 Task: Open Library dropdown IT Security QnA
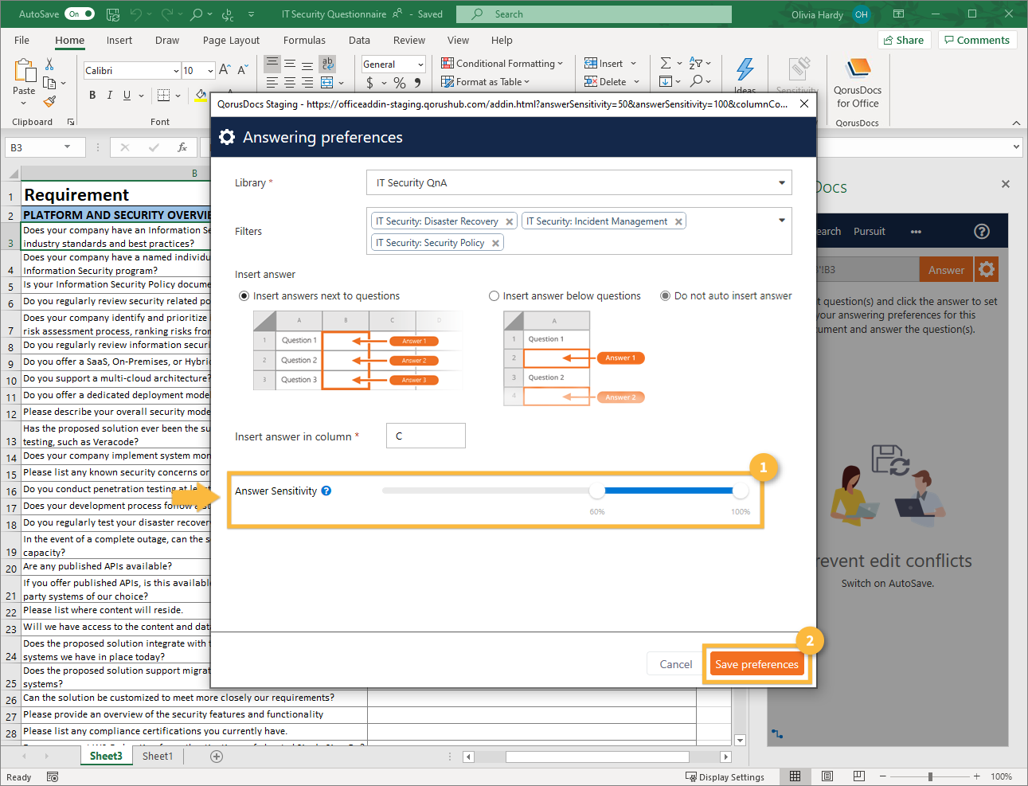pyautogui.click(x=579, y=182)
